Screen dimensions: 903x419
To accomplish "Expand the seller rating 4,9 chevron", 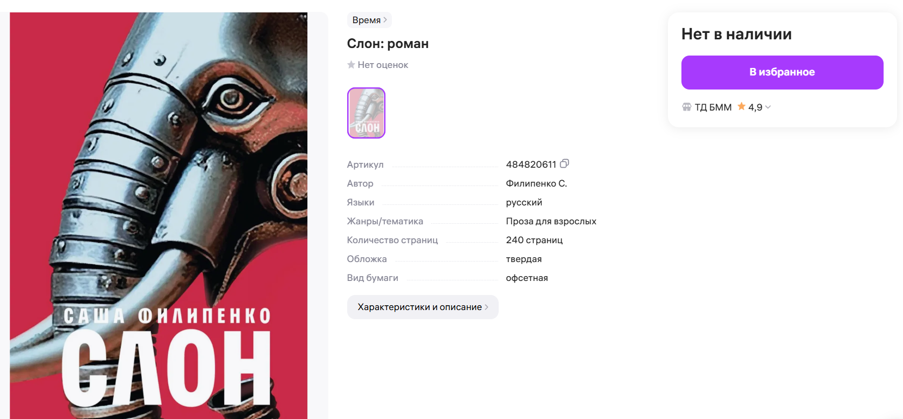I will [768, 107].
